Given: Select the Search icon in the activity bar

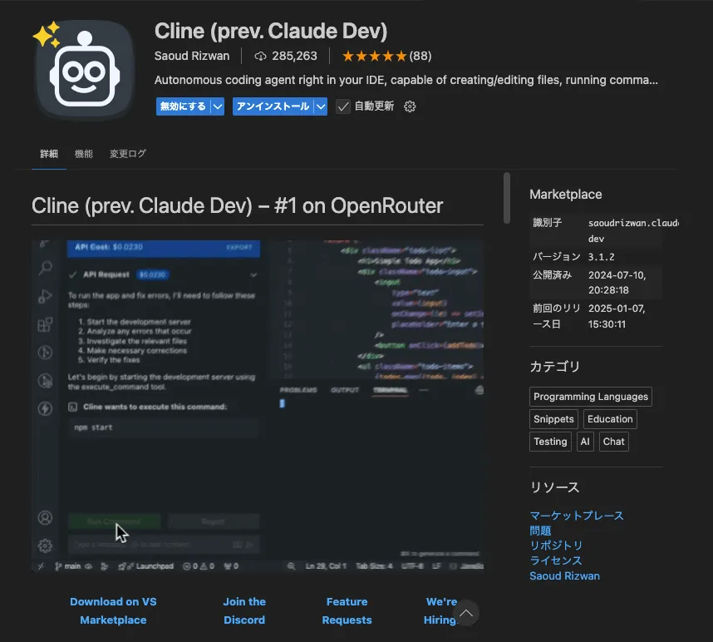Looking at the screenshot, I should (45, 268).
